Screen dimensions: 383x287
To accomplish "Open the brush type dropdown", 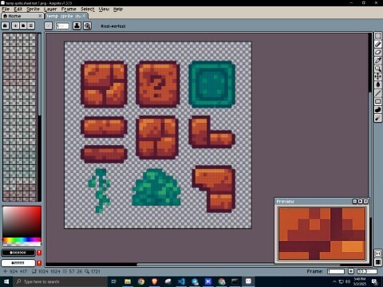I will tap(48, 26).
